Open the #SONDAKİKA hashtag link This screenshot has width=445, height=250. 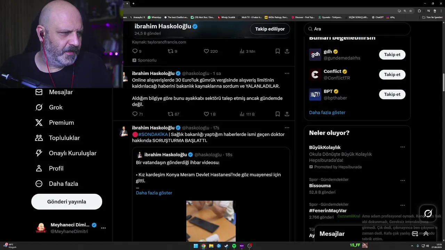tap(153, 134)
